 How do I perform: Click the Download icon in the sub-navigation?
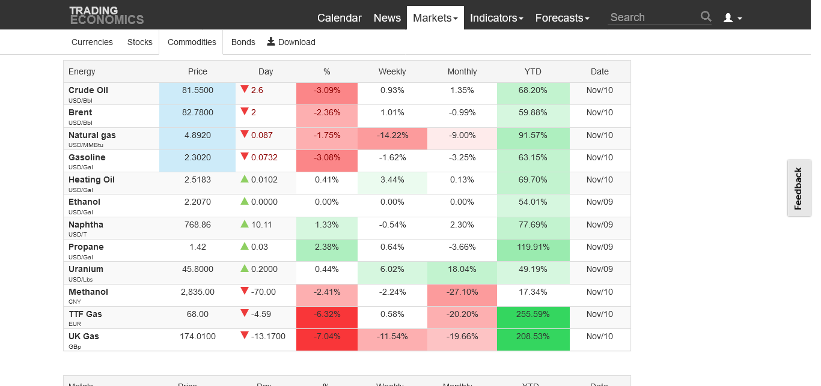point(271,41)
